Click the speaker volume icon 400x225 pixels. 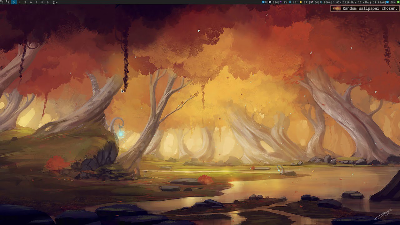[x=321, y=2]
